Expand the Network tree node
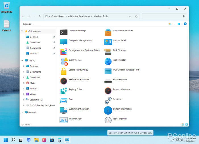Screen dimensions: 199x144 click(x=22, y=112)
